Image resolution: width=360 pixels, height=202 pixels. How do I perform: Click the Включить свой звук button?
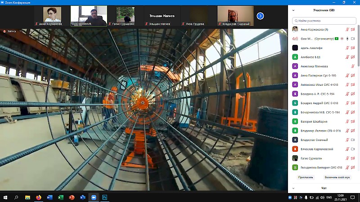[x=337, y=177]
